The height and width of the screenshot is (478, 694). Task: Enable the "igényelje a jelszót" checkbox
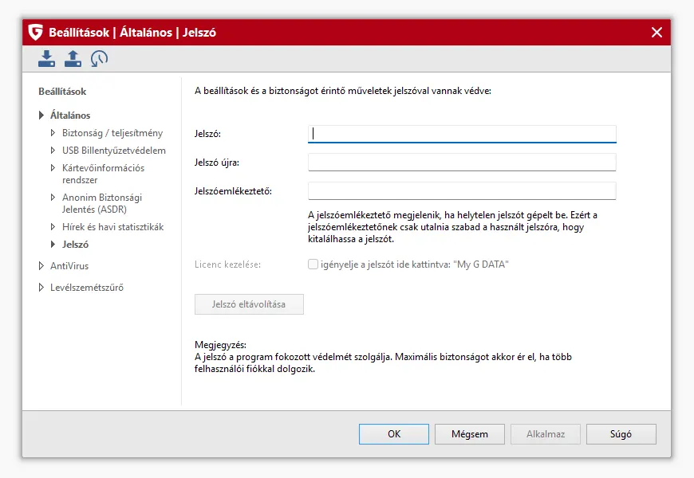click(x=313, y=264)
